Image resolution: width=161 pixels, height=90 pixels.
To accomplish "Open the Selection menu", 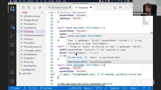I will click(x=30, y=1).
